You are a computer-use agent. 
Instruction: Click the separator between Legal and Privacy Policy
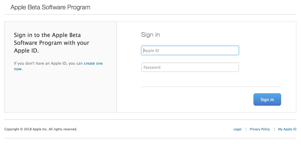pyautogui.click(x=246, y=129)
